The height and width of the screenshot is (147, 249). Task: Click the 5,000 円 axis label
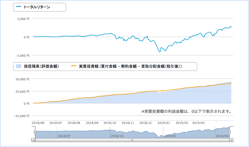coord(23,19)
